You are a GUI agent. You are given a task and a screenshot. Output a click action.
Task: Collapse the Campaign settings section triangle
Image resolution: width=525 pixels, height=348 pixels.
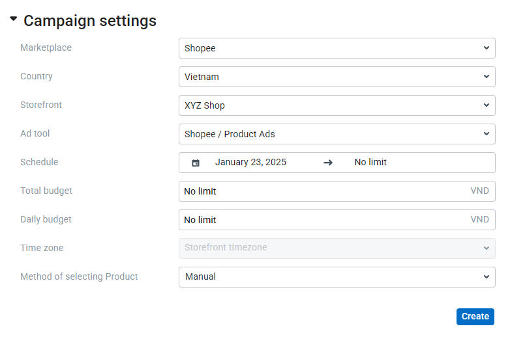(13, 20)
